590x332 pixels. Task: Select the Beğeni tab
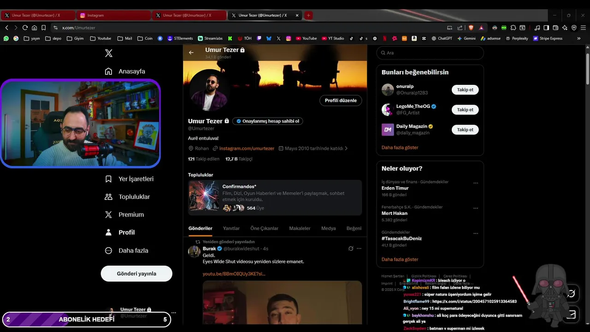point(354,228)
